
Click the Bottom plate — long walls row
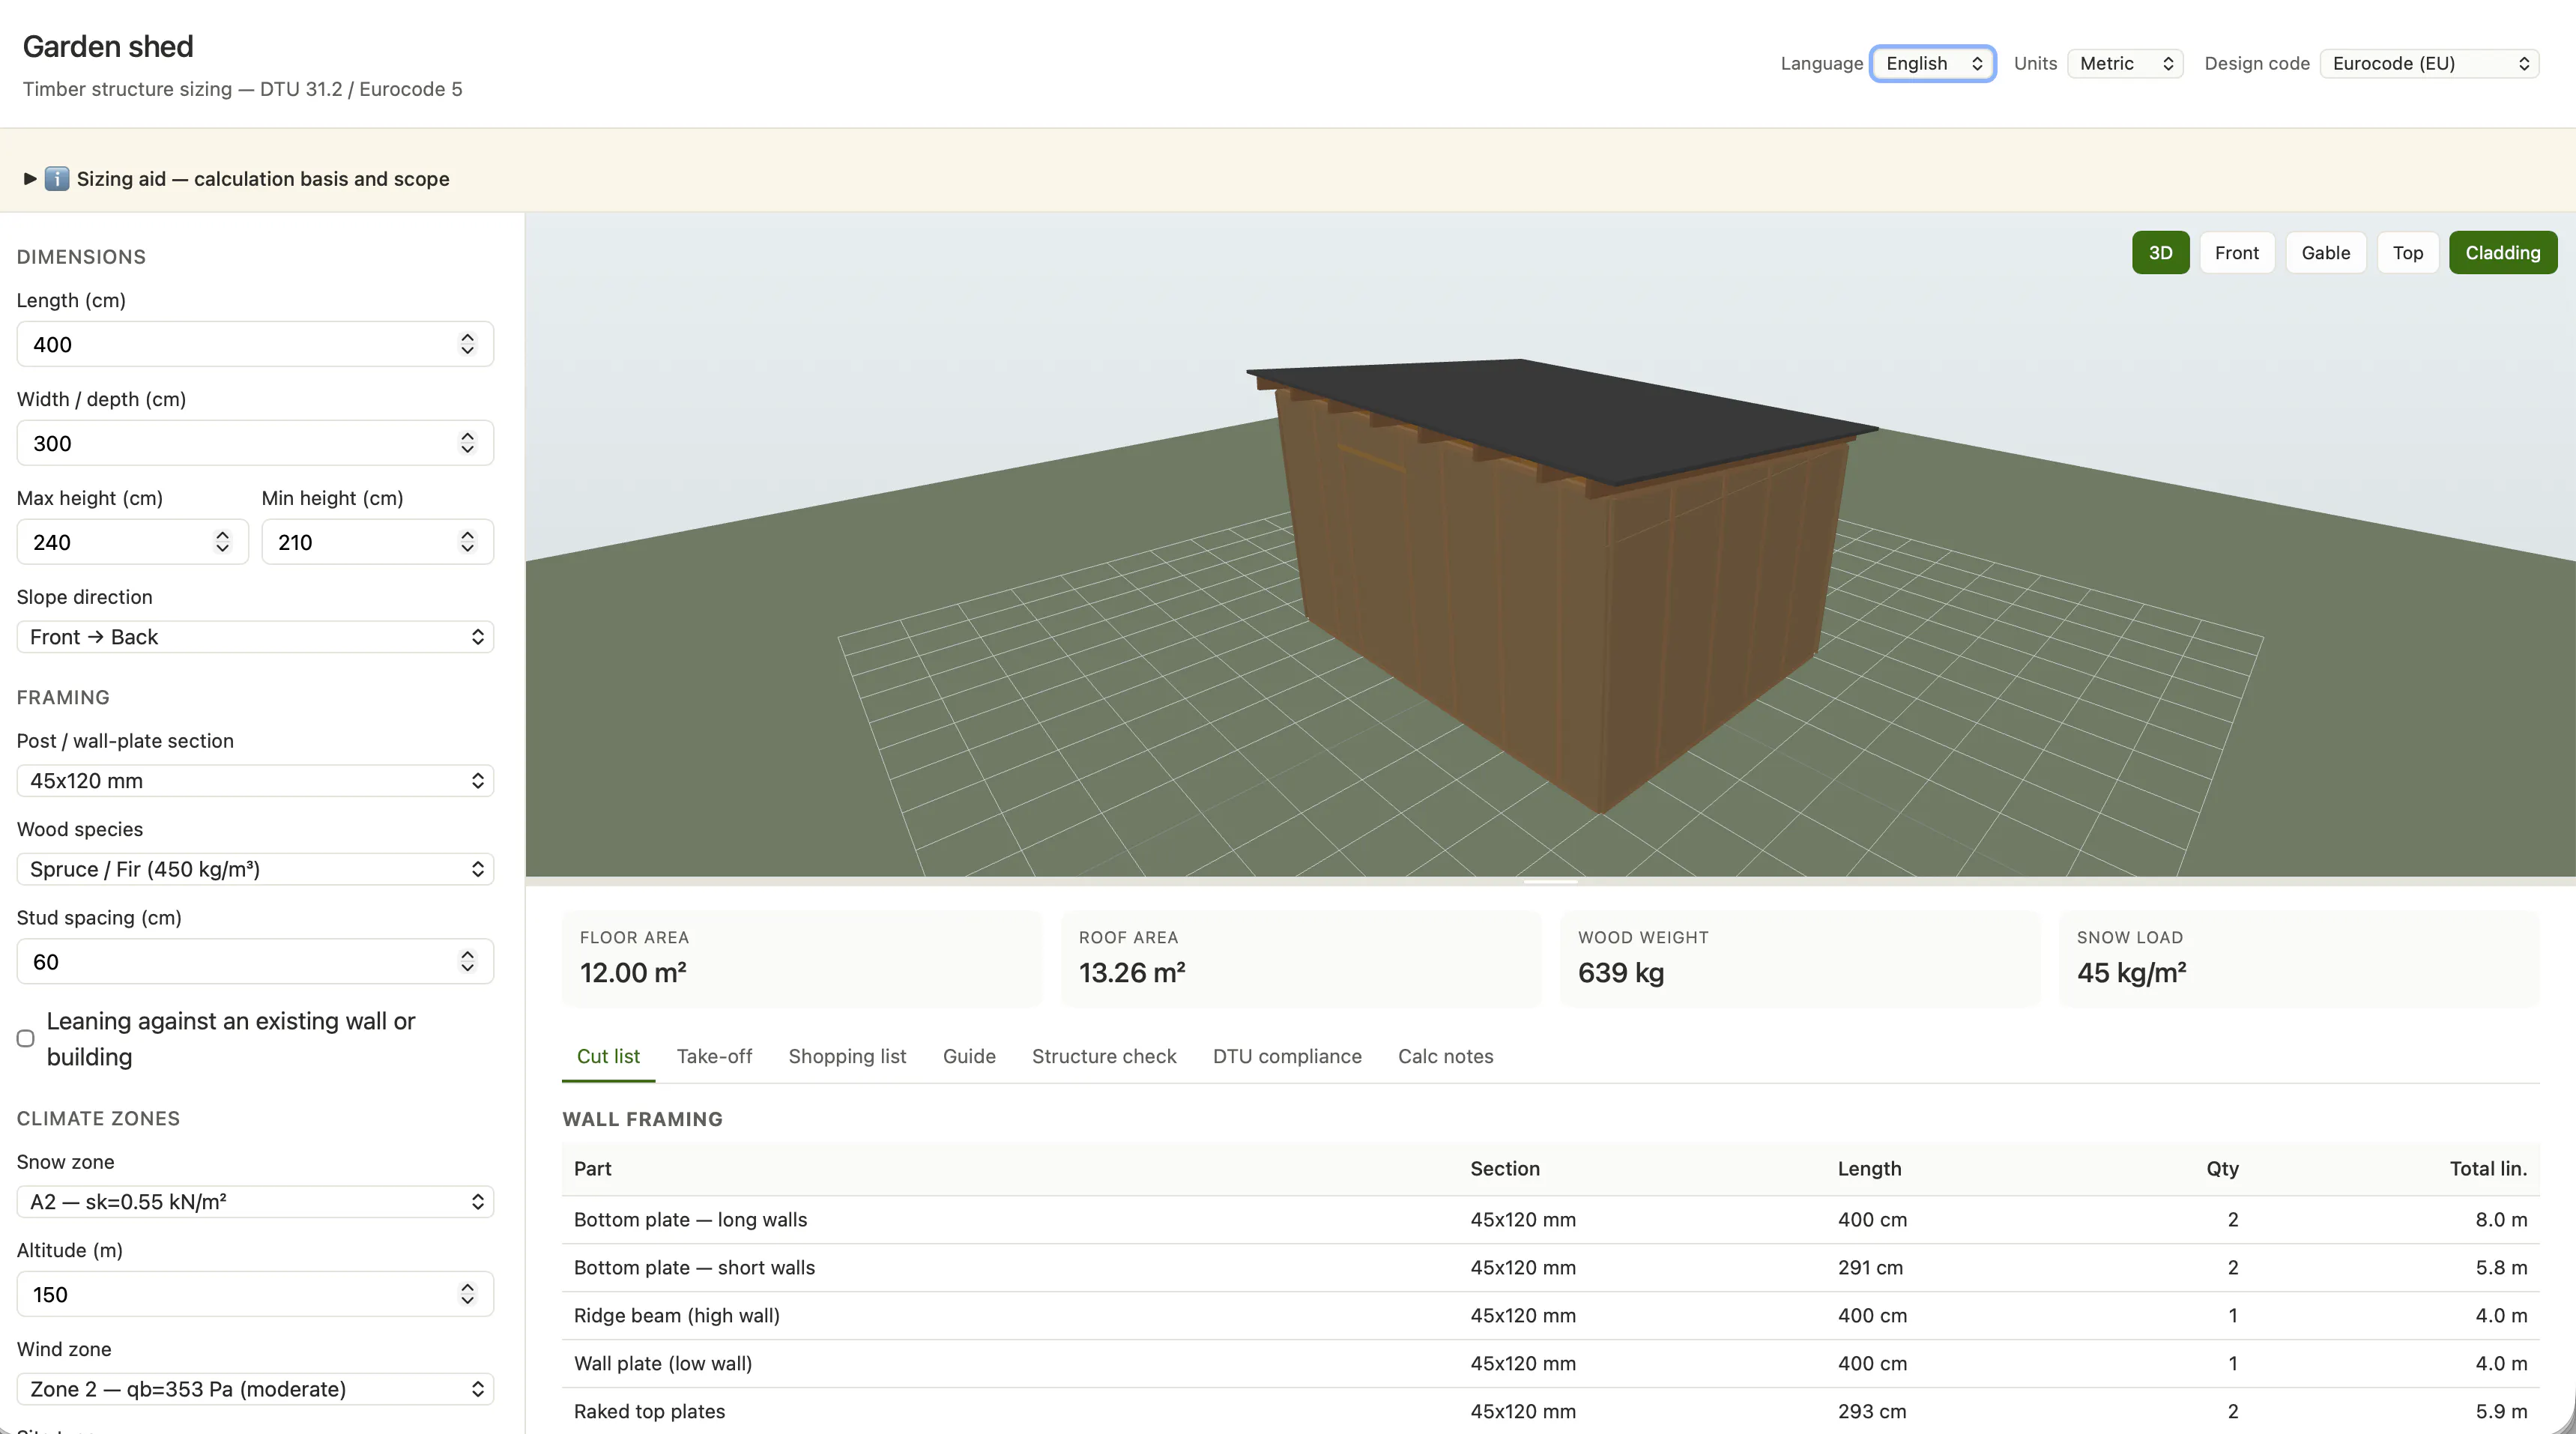click(1550, 1220)
